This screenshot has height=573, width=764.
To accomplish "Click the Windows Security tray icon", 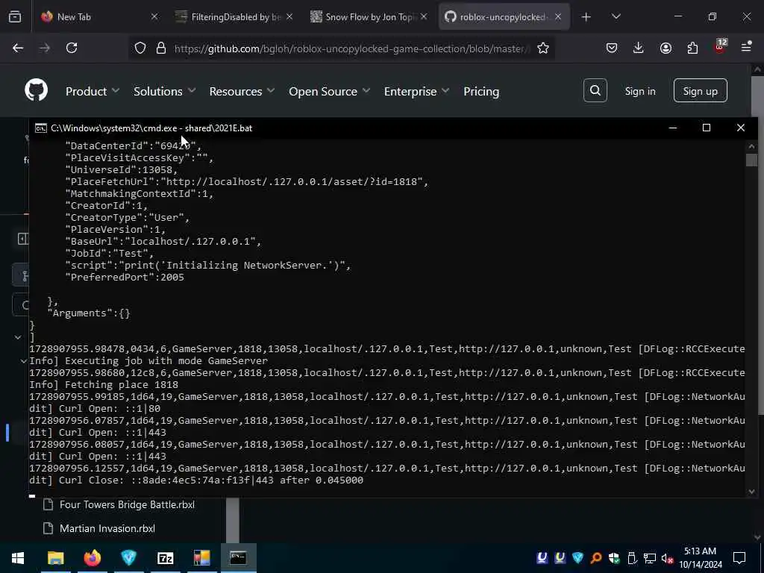I will 614,558.
